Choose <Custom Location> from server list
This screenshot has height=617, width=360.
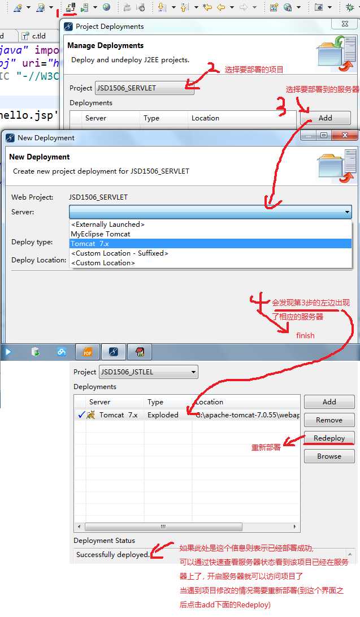(210, 263)
